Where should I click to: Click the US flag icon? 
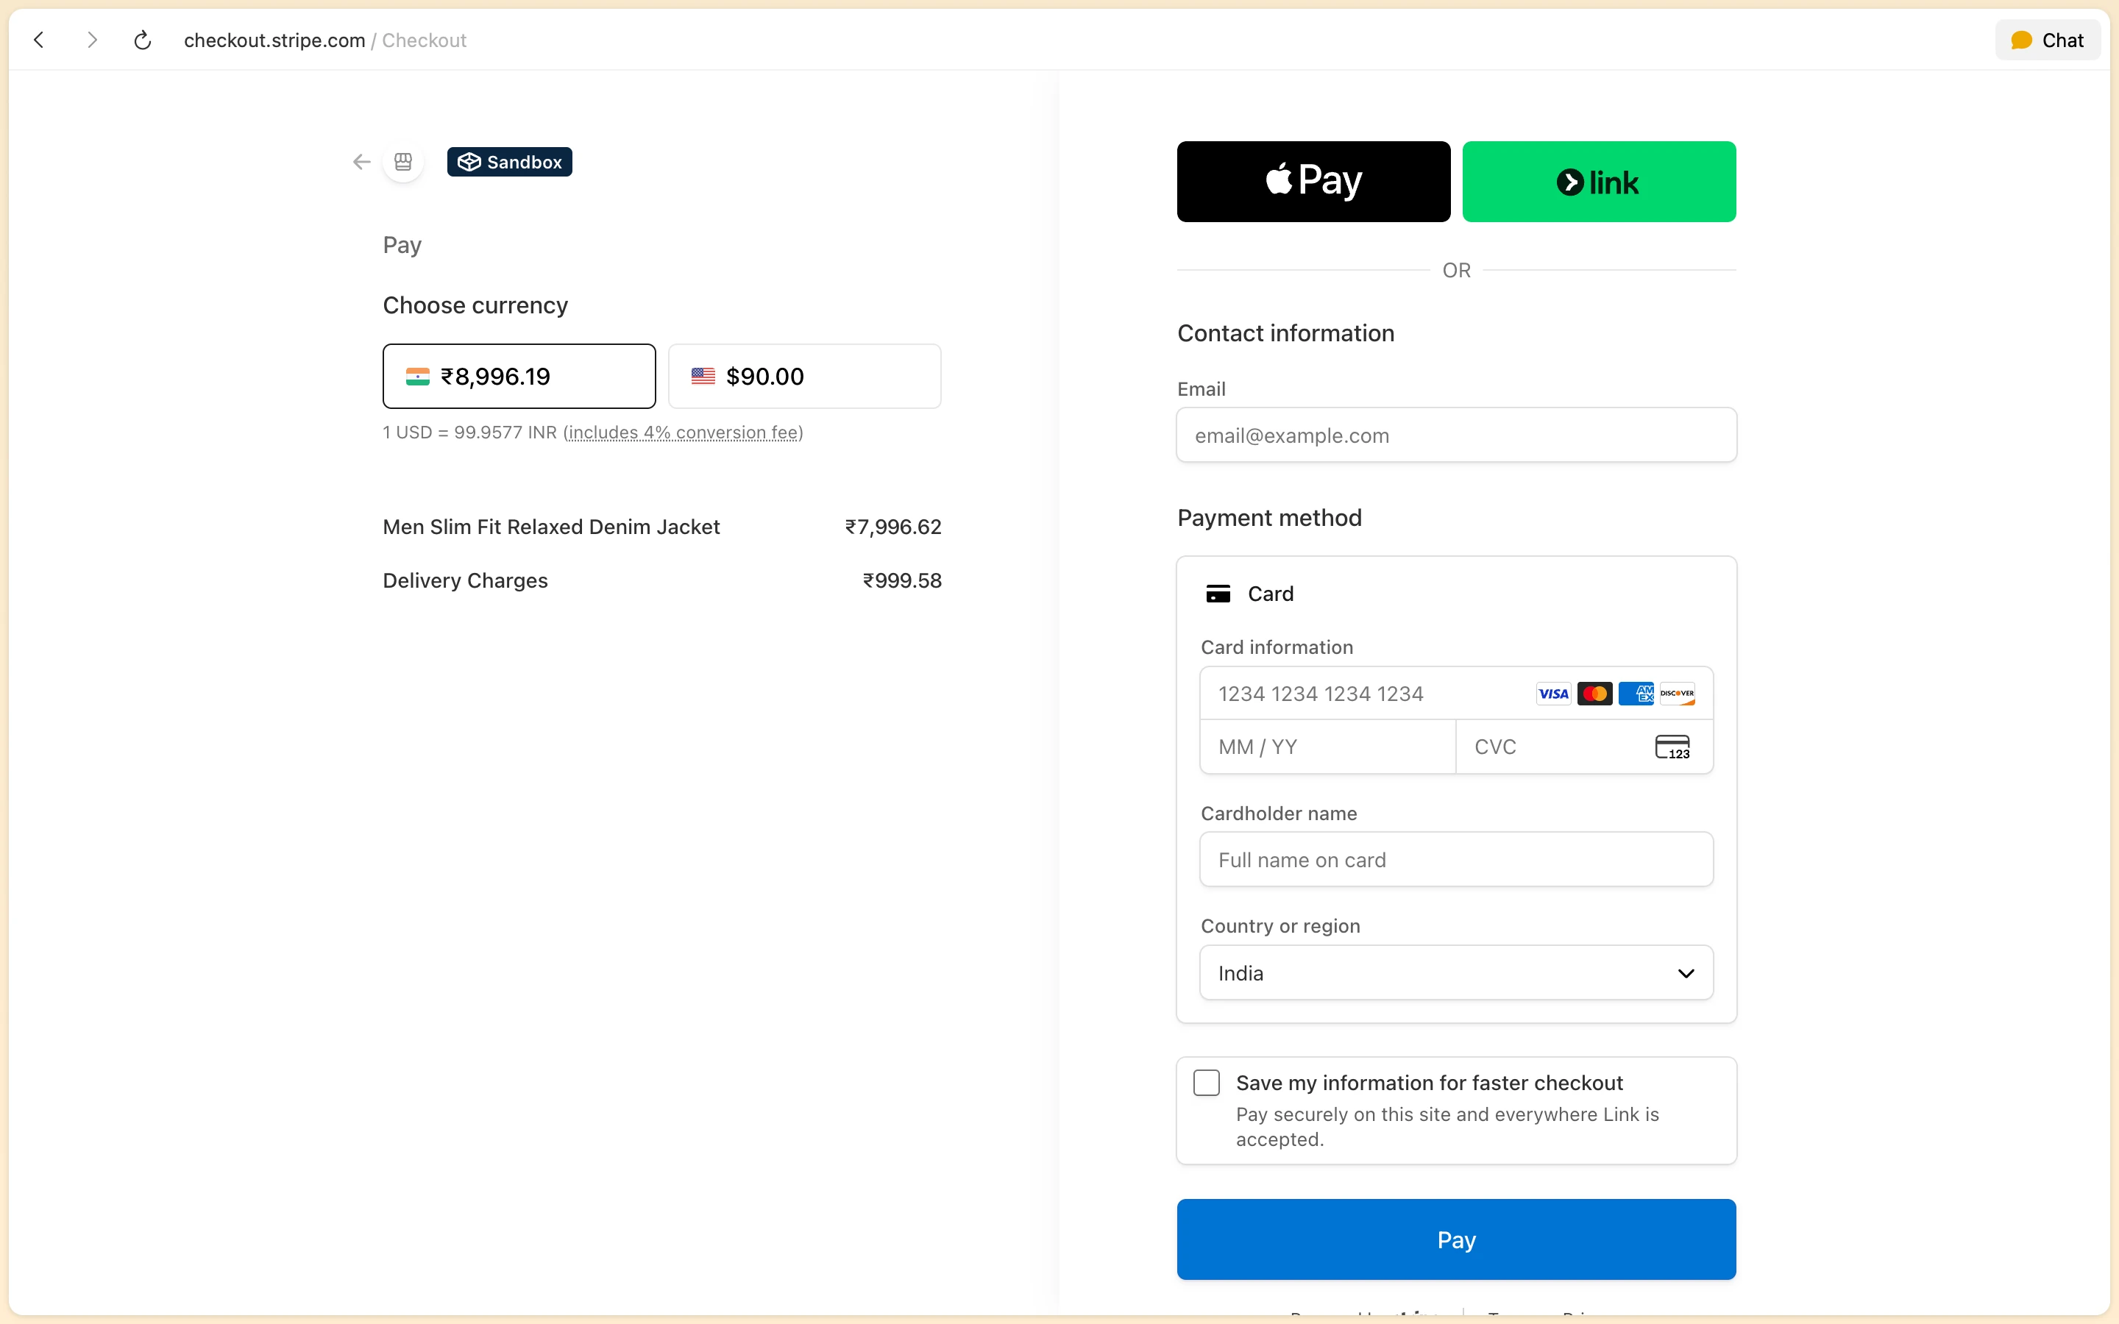click(x=703, y=377)
